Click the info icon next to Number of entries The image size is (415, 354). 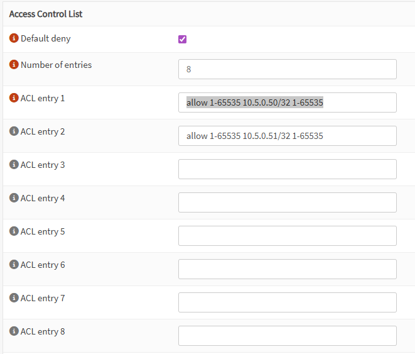click(x=14, y=65)
